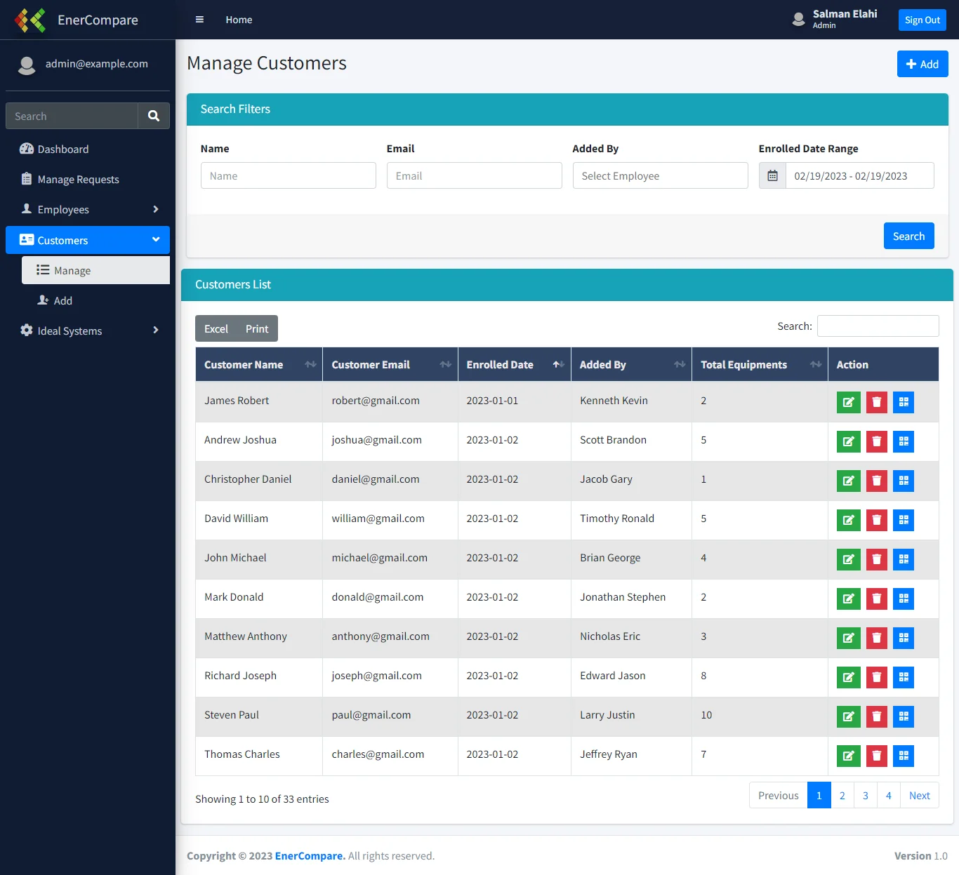This screenshot has width=959, height=875.
Task: Open the Select Employee dropdown
Action: coord(660,175)
